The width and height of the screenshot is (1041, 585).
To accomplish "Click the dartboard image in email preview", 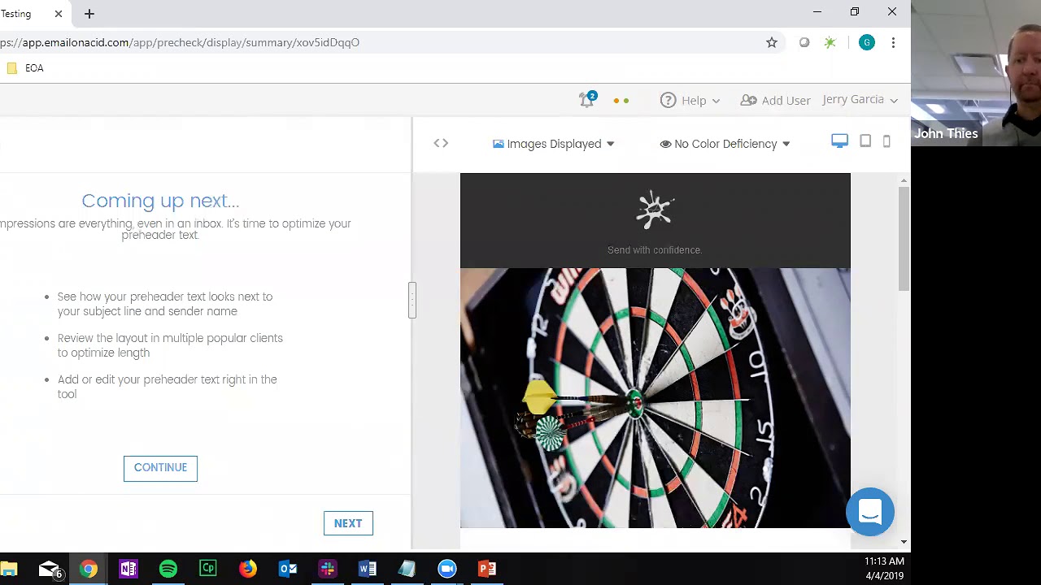I will coord(656,398).
